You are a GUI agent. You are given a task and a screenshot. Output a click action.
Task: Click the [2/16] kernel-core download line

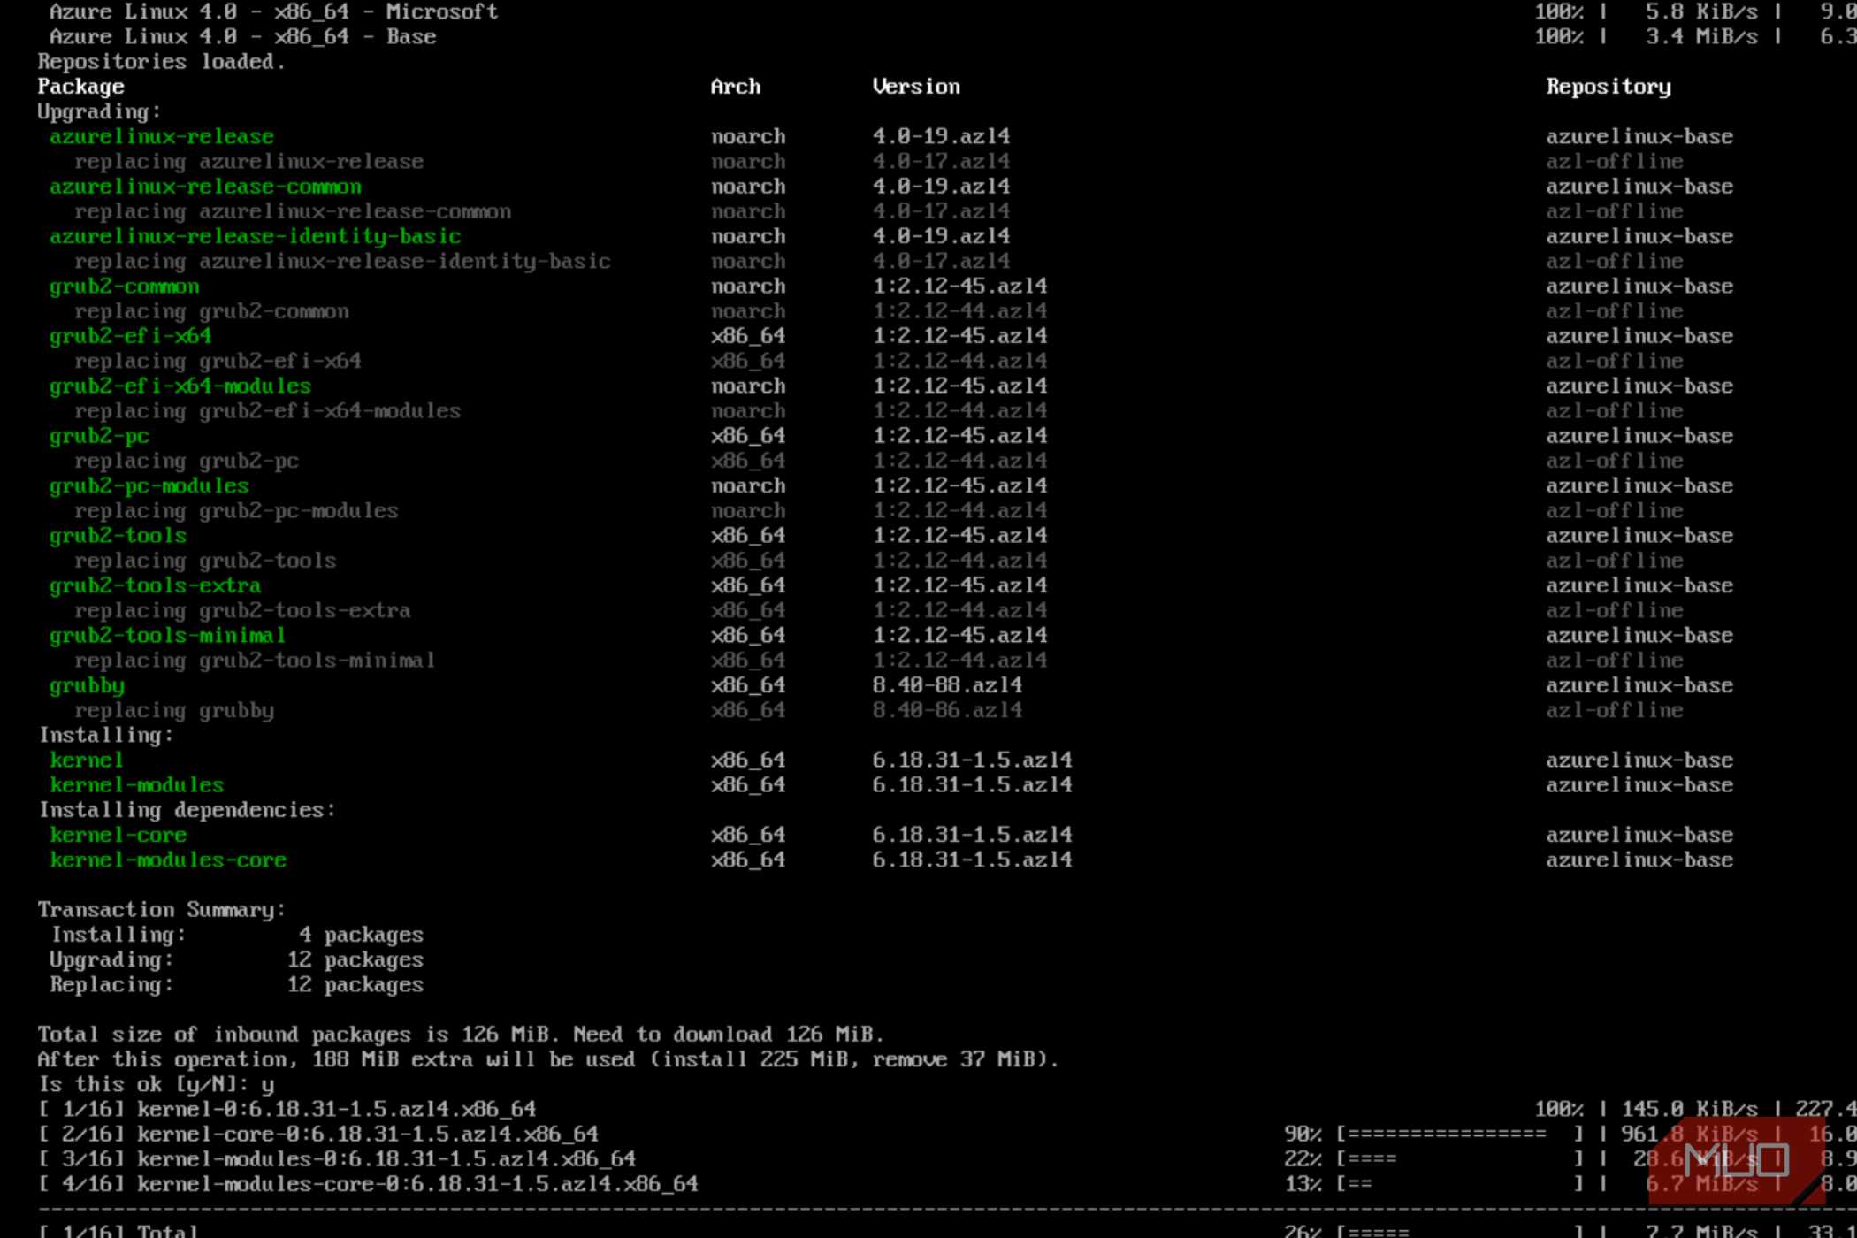coord(318,1135)
